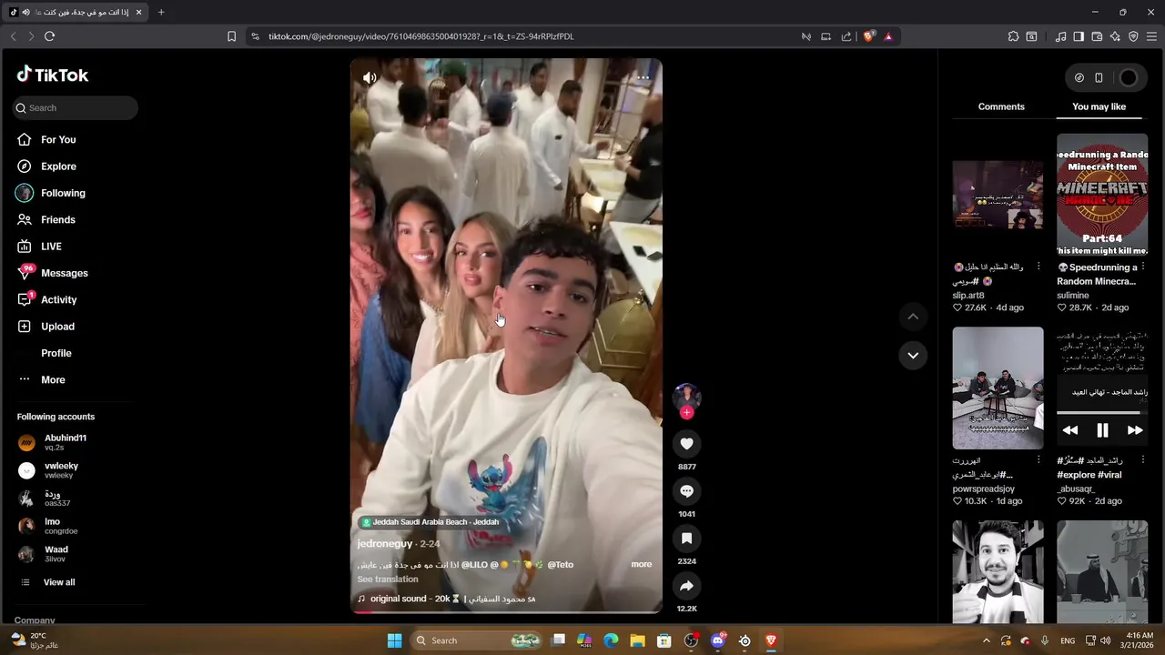Viewport: 1165px width, 655px height.
Task: Like the video with the heart icon
Action: tap(687, 444)
